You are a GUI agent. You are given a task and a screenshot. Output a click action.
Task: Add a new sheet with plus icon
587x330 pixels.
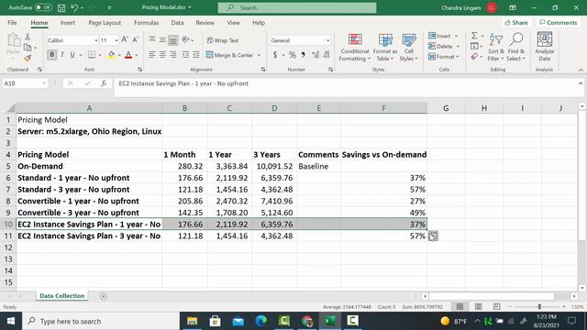point(104,296)
